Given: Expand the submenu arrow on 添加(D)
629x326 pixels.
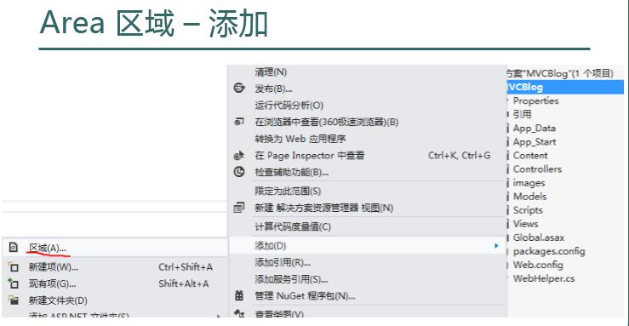Looking at the screenshot, I should [496, 246].
